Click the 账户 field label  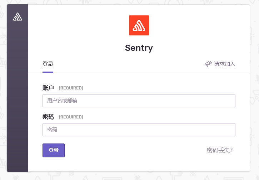pos(48,88)
